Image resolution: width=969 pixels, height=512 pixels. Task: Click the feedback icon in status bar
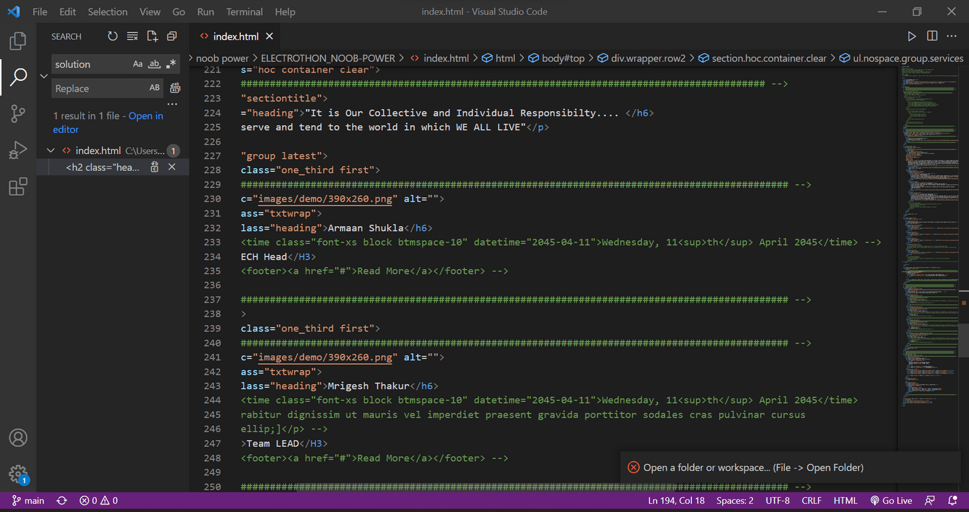(x=930, y=501)
